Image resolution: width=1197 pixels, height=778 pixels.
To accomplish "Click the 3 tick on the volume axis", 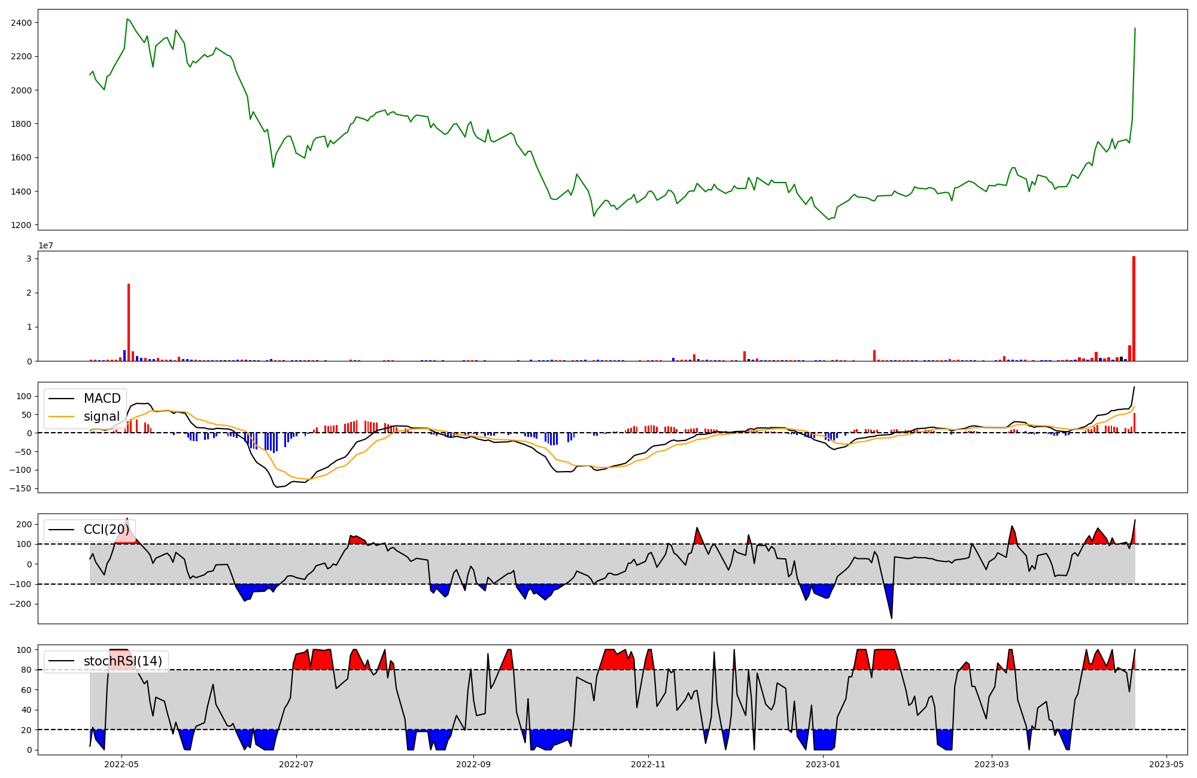I will pyautogui.click(x=29, y=259).
